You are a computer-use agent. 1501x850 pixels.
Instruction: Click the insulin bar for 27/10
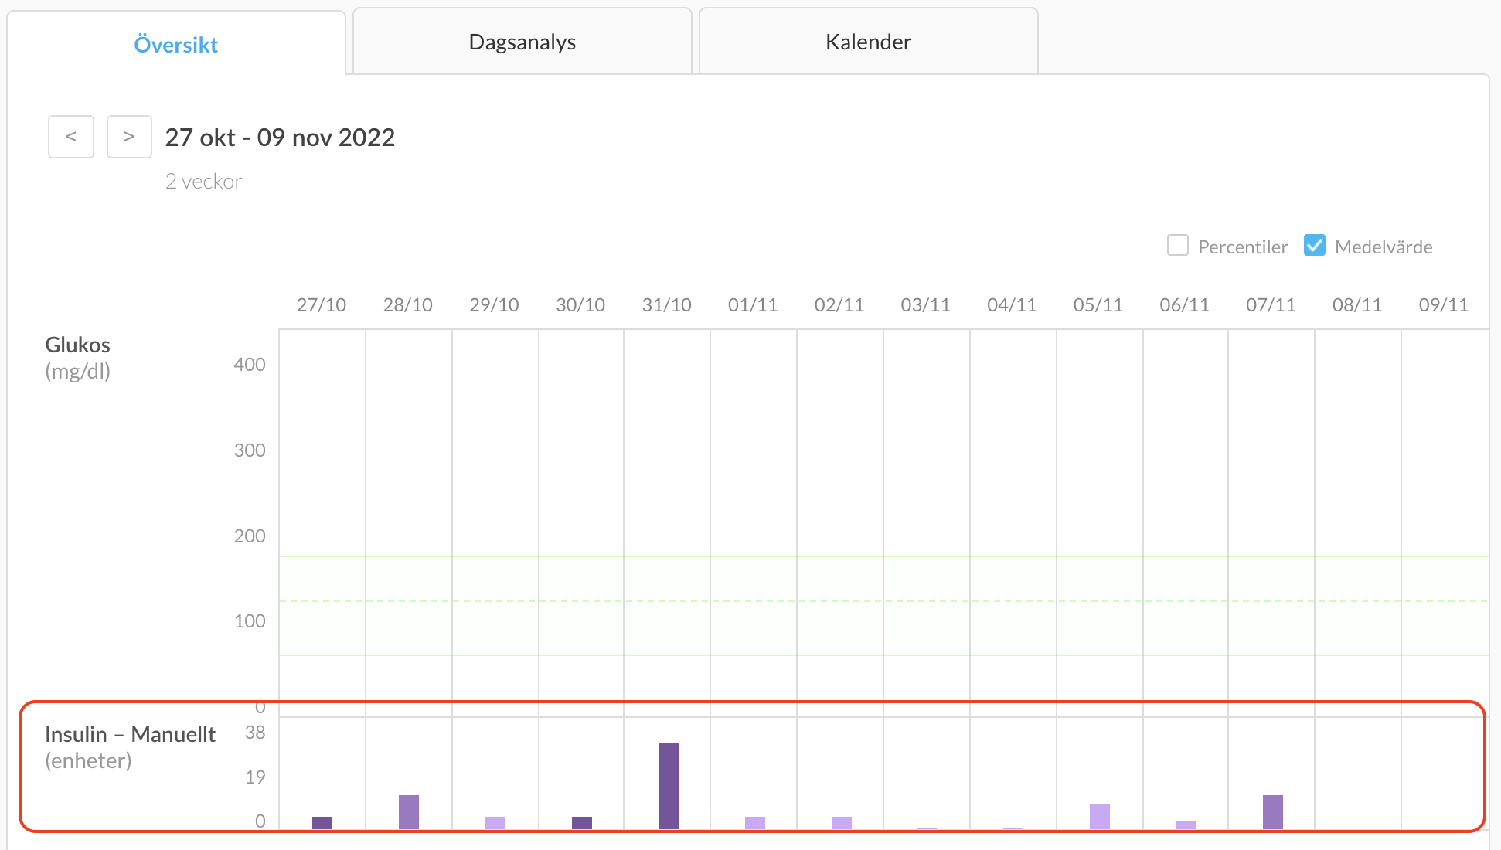[x=322, y=823]
